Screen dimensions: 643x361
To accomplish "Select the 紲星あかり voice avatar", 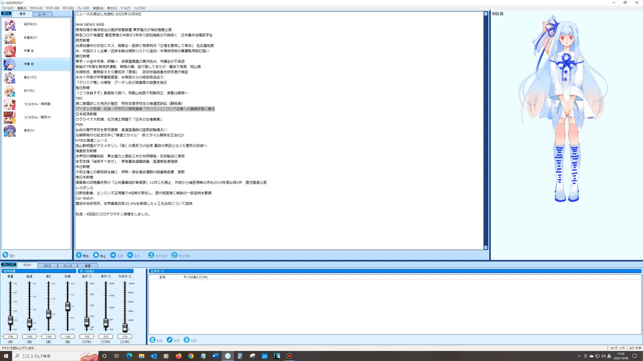I will [10, 37].
